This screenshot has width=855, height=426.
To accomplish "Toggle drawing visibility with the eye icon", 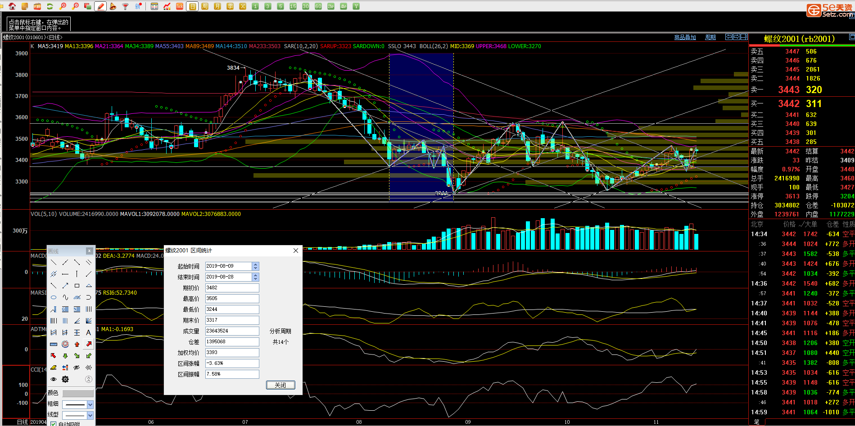I will [x=54, y=379].
